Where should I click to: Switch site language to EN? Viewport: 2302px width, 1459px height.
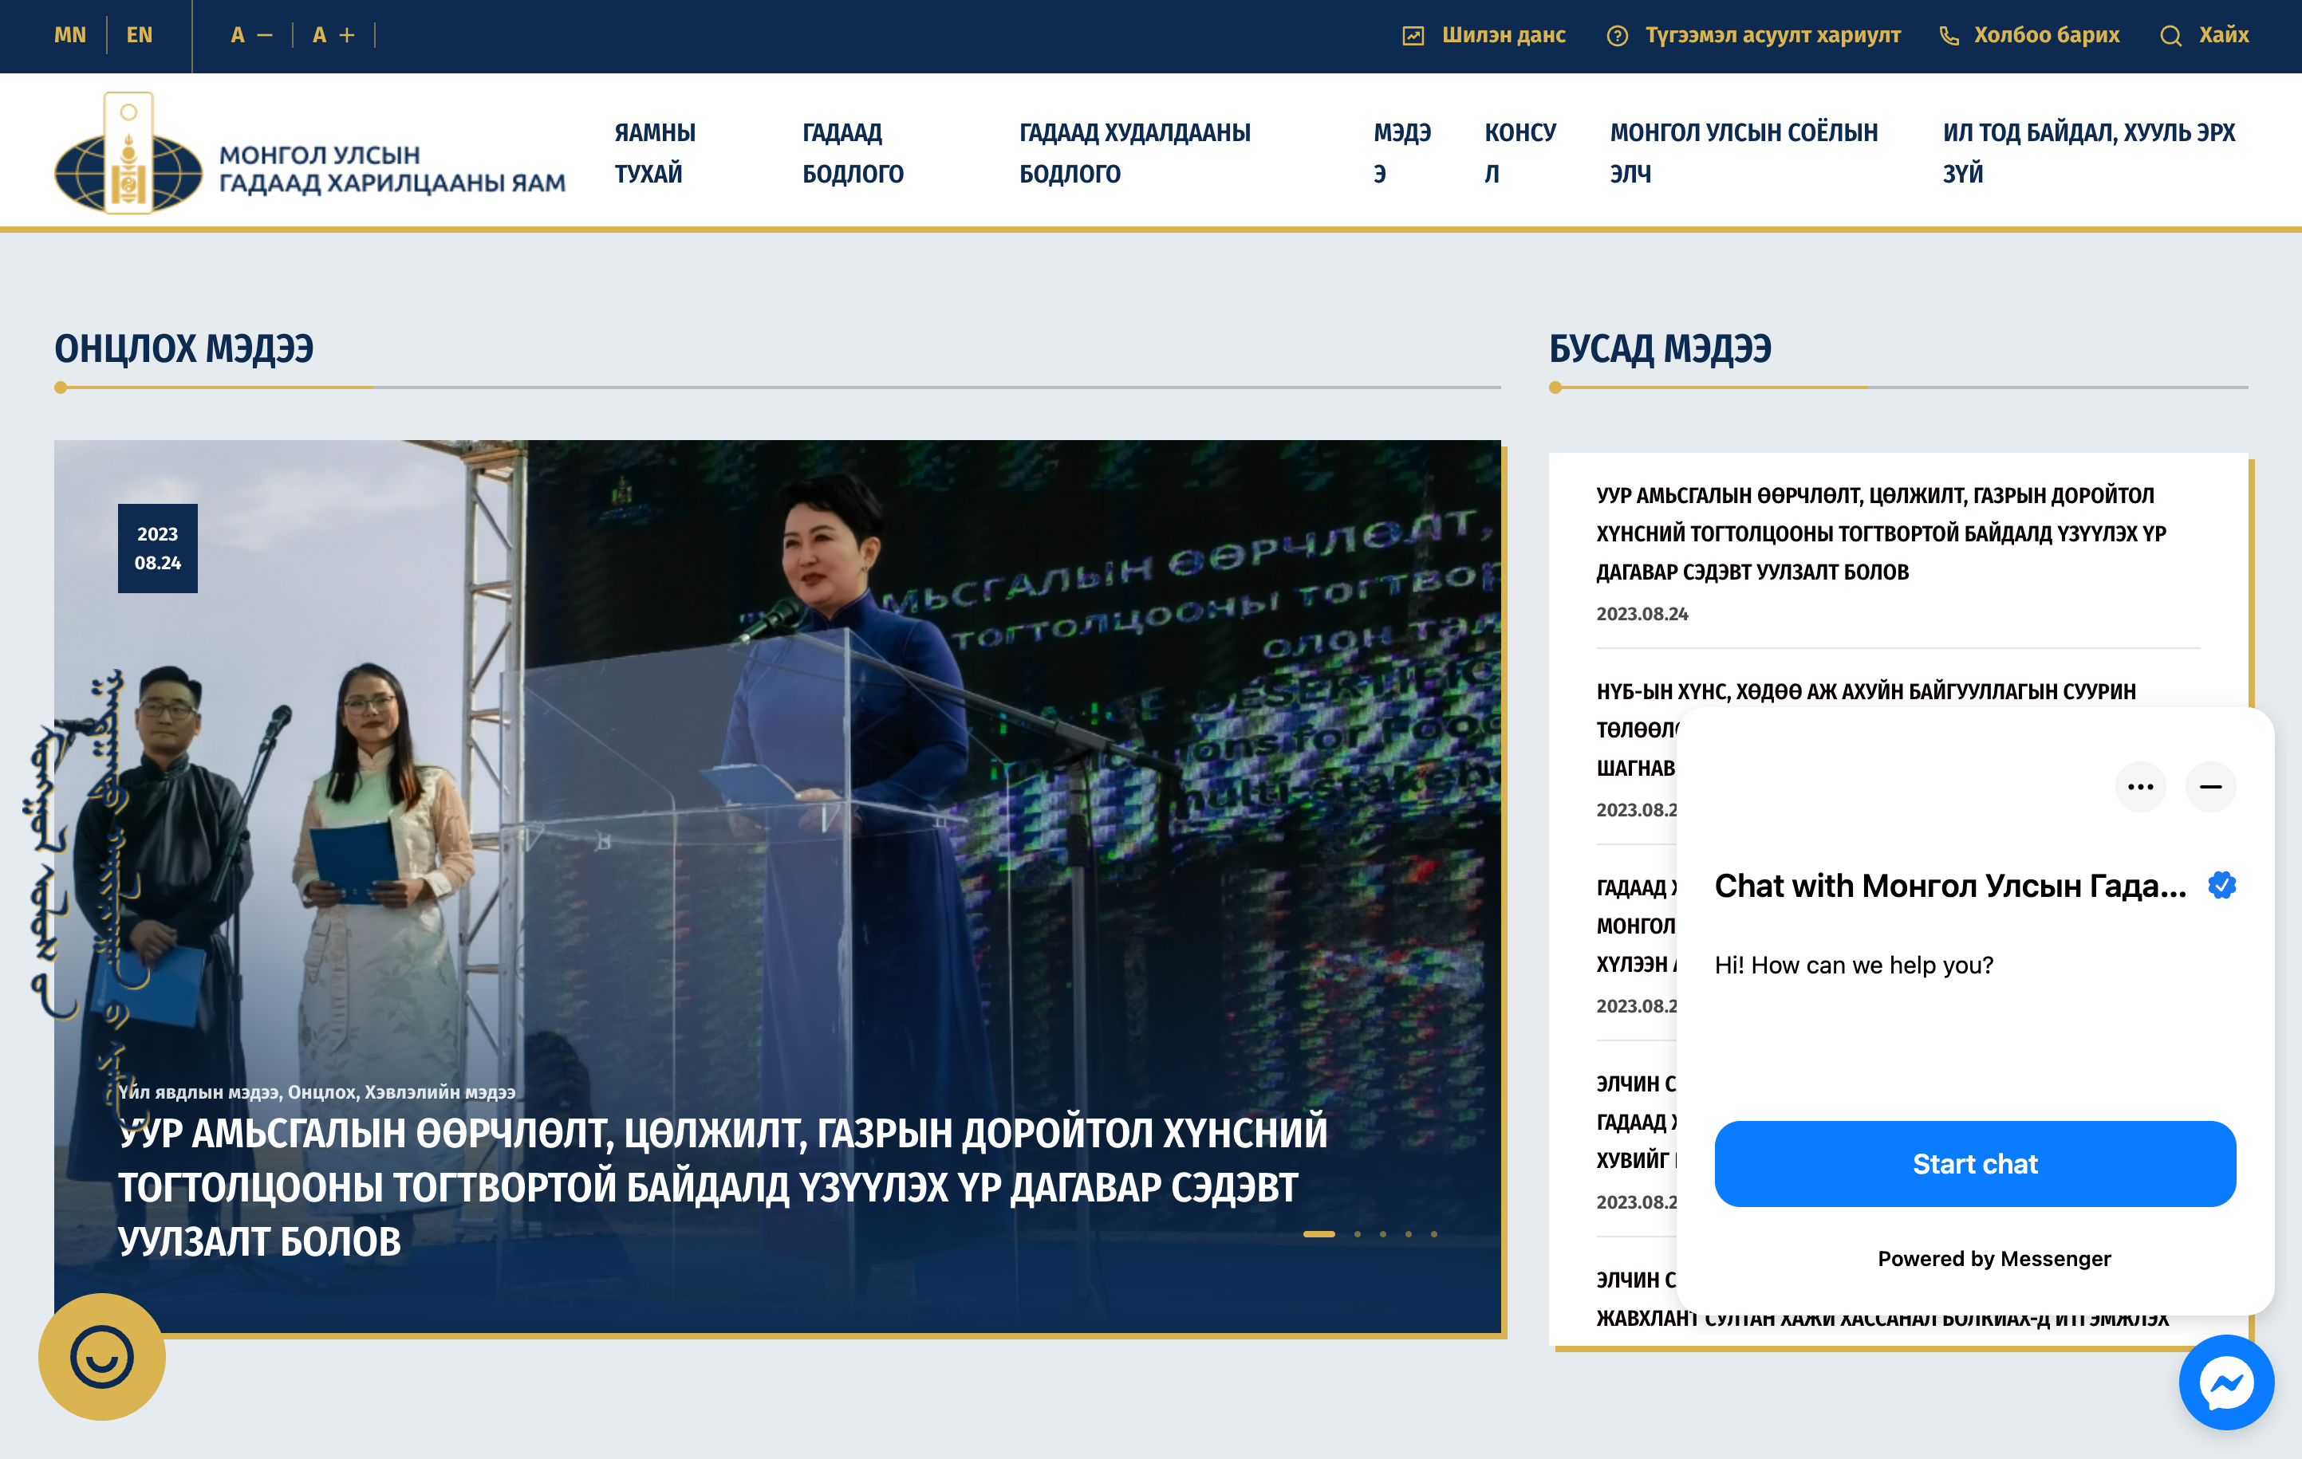140,35
